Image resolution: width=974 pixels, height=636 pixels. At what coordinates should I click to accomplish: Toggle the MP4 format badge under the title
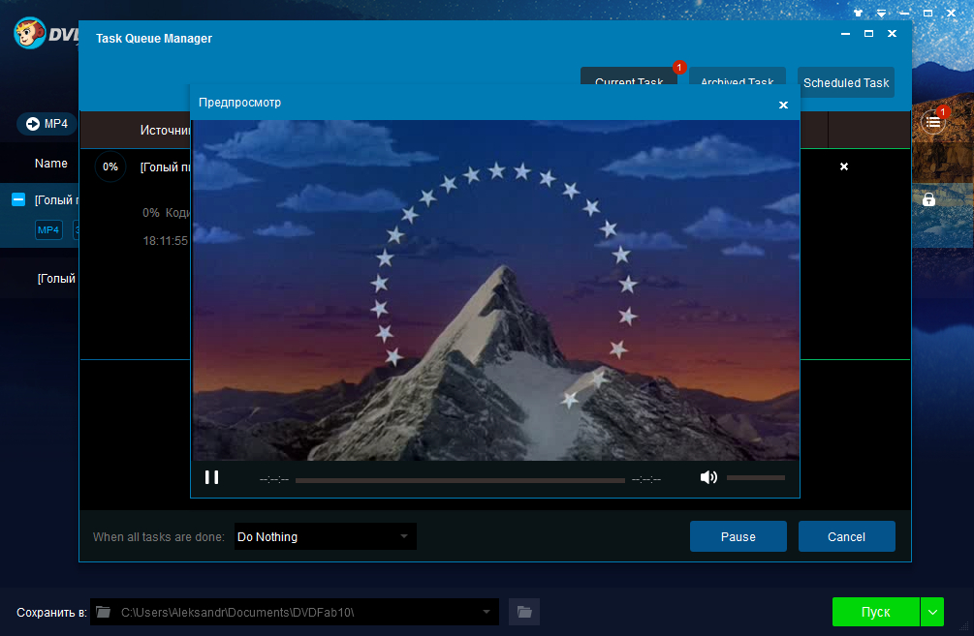(x=48, y=229)
